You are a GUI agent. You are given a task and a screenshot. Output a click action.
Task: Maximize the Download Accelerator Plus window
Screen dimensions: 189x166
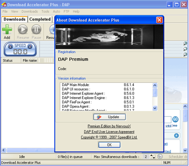[177, 5]
